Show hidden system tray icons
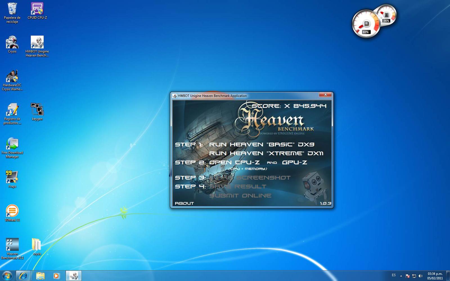The width and height of the screenshot is (450, 281). (x=401, y=276)
